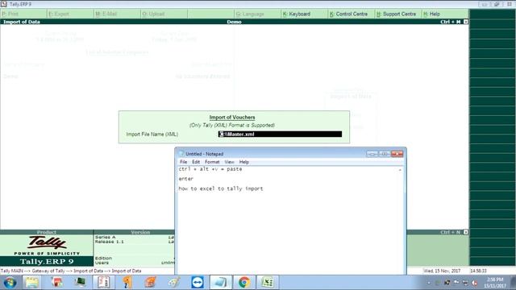Screen dimensions: 516x290
Task: Open Tally Support Centre
Action: tap(398, 14)
